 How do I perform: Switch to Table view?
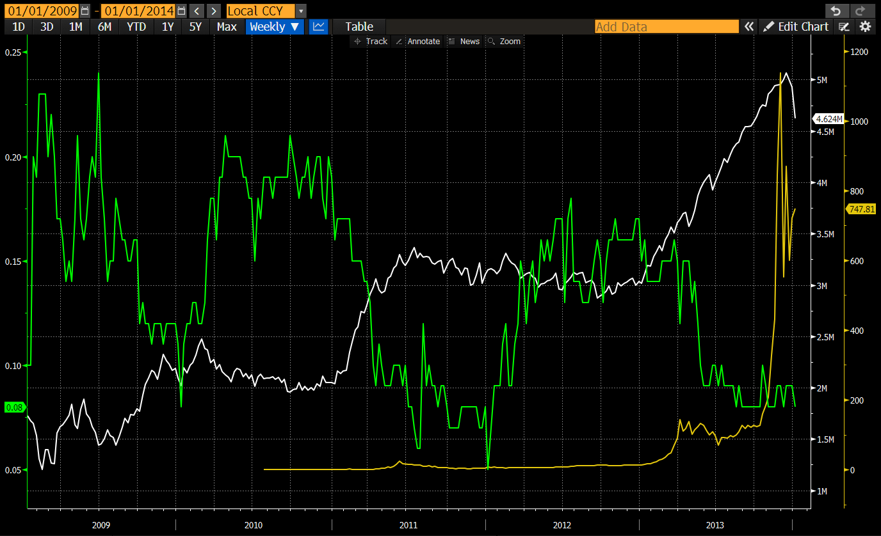(359, 26)
